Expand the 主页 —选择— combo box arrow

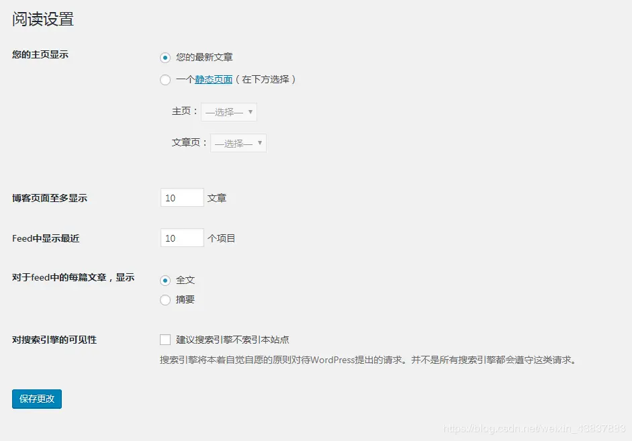[x=251, y=112]
